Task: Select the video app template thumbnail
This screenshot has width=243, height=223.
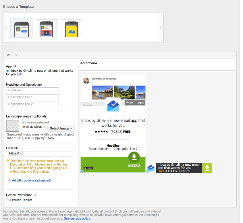Action: (46, 28)
